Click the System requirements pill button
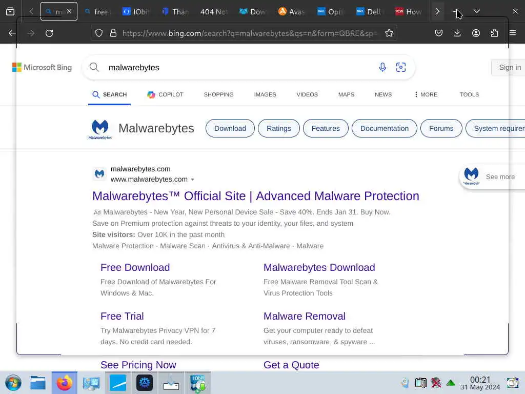Viewport: 525px width, 394px height. click(496, 128)
